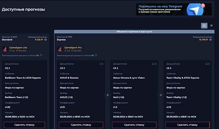The height and width of the screenshot is (129, 219).
Task: Switch to list view layout
Action: point(211,25)
